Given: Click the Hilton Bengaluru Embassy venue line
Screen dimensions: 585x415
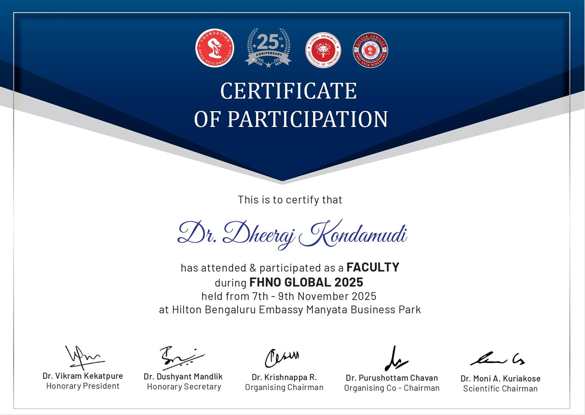Looking at the screenshot, I should click(290, 310).
